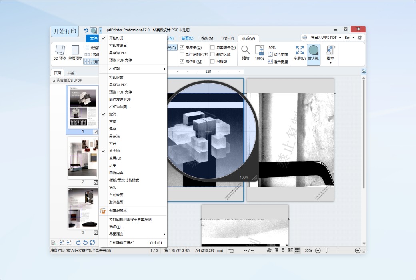Switch to 单页预览 view
Screen dimensions: 416x280
(x=75, y=52)
